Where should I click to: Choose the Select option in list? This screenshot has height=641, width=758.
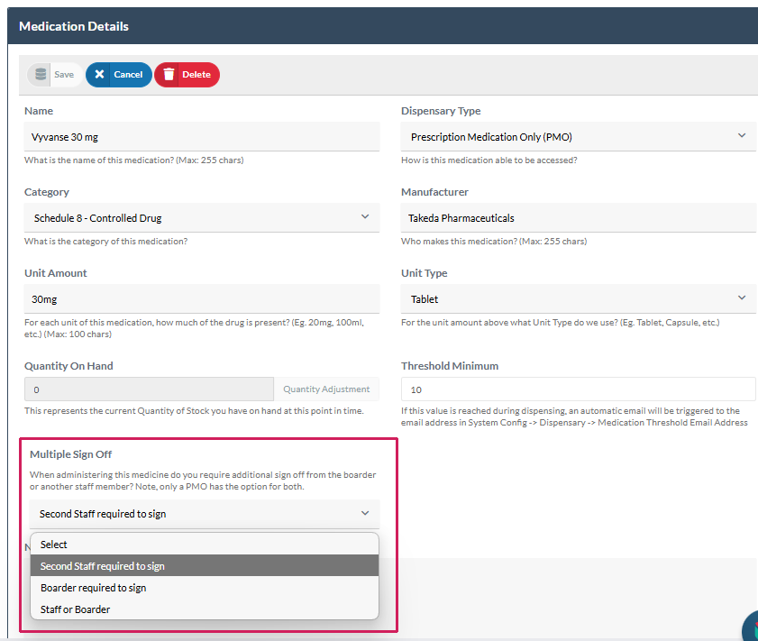pyautogui.click(x=205, y=545)
